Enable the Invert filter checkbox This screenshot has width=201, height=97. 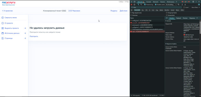coord(184,7)
